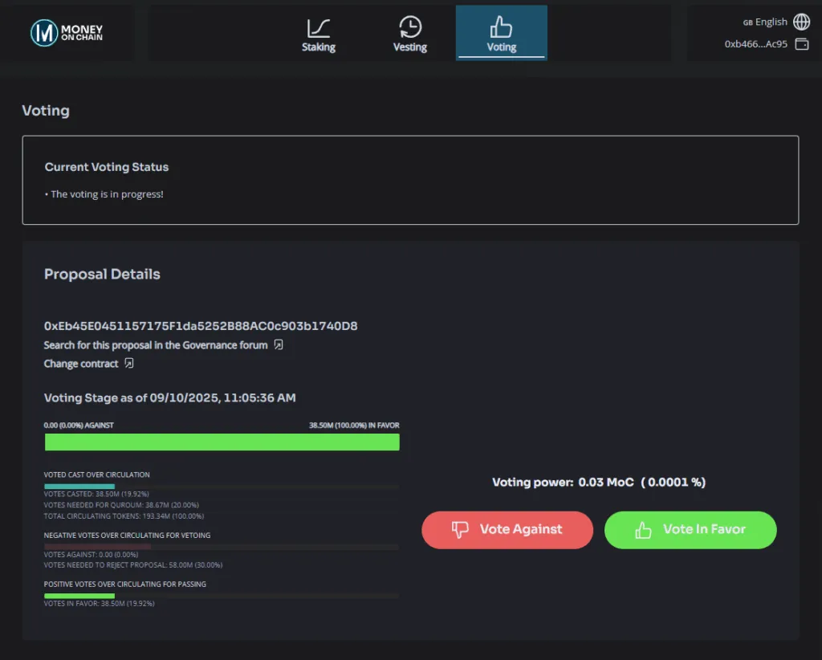
Task: Click the Money On Chain logo
Action: [67, 33]
